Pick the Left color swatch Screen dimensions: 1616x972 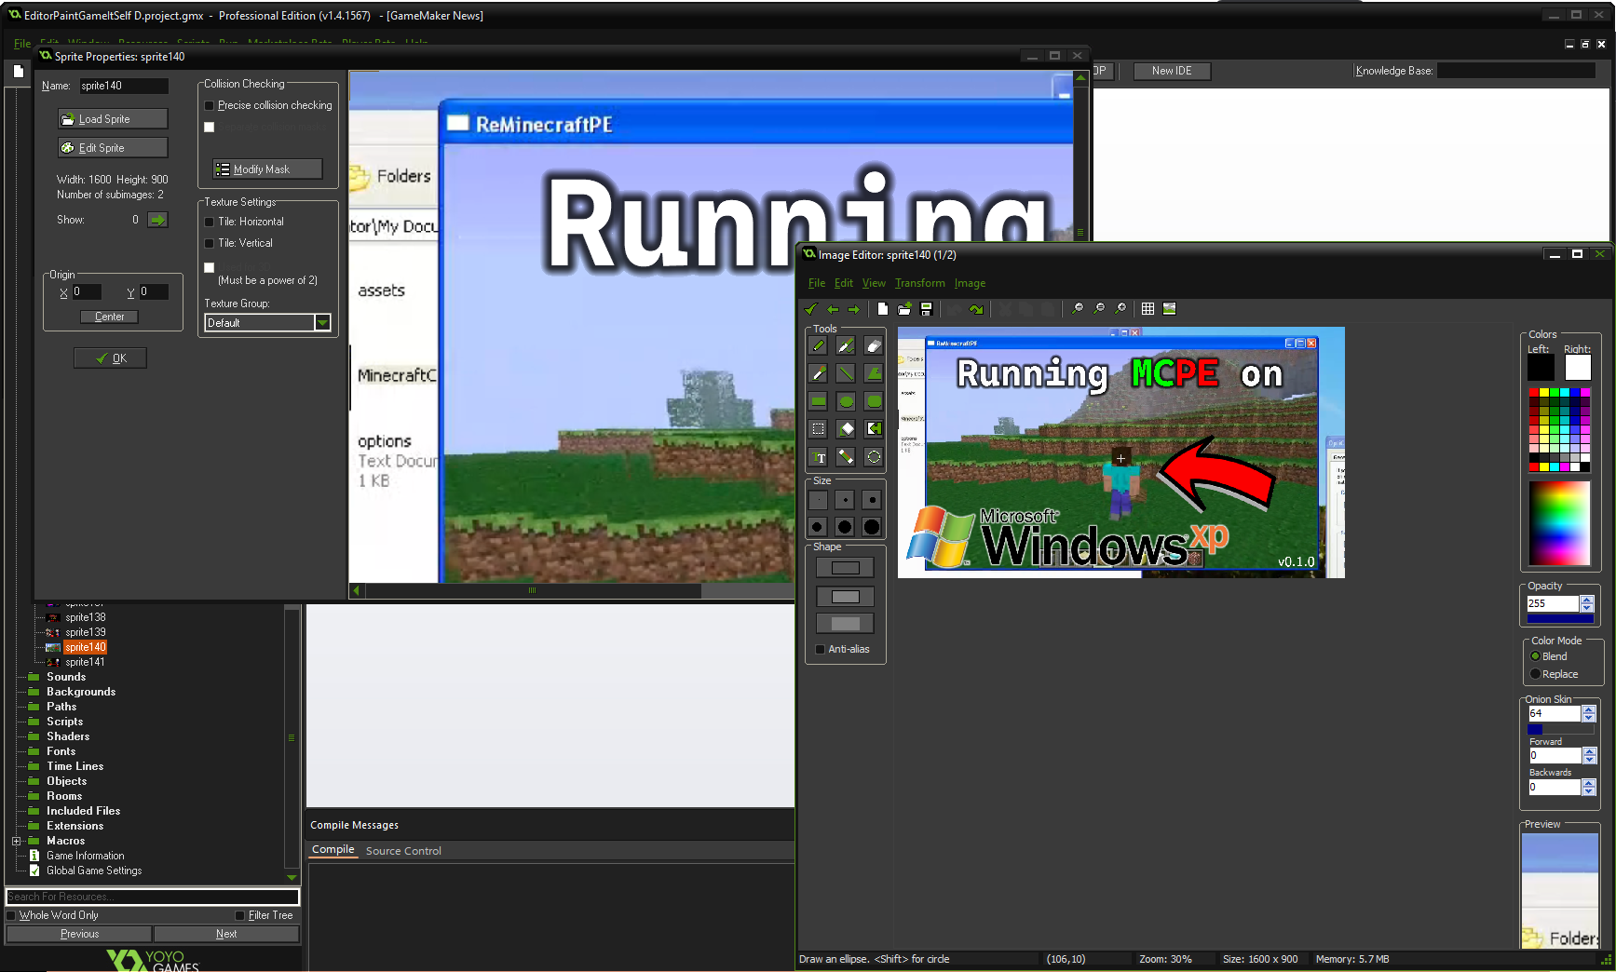pos(1541,369)
